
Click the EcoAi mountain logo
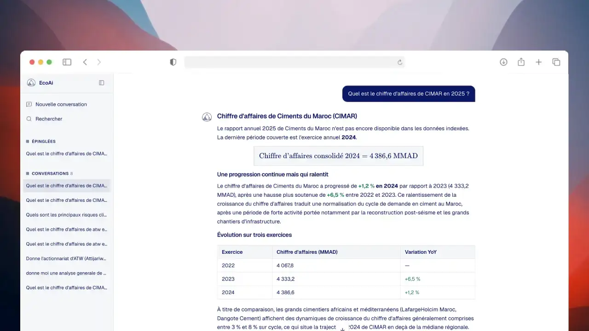(x=31, y=83)
